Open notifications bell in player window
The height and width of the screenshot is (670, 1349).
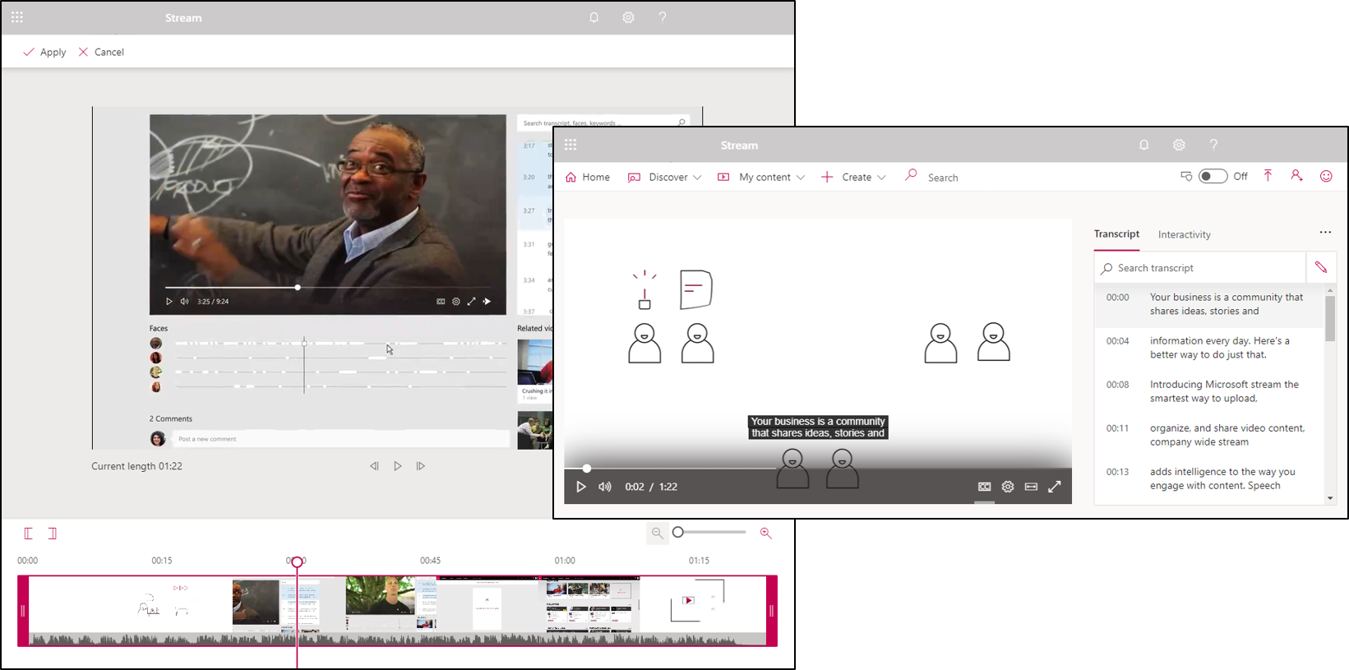1144,145
